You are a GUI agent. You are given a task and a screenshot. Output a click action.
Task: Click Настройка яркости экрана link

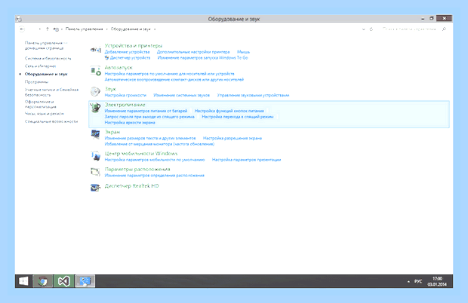click(130, 122)
